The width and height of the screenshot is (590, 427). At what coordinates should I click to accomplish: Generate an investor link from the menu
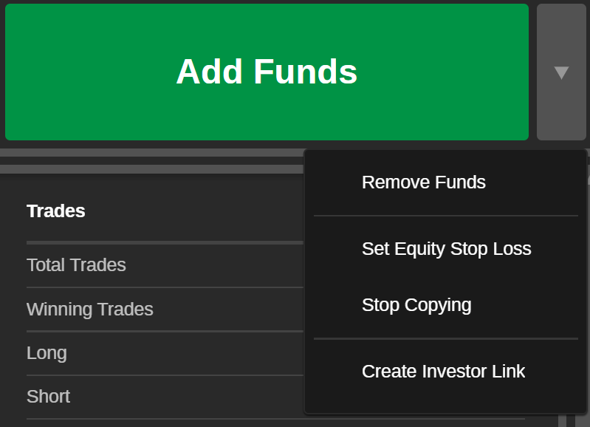pos(443,372)
